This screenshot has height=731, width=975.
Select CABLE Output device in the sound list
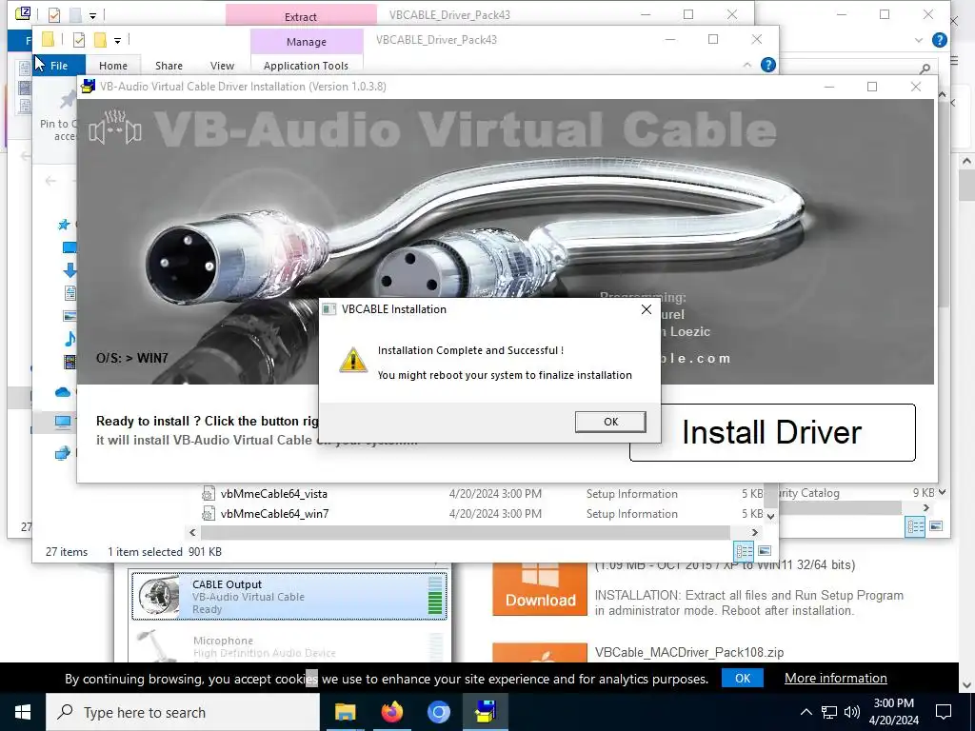(x=289, y=596)
